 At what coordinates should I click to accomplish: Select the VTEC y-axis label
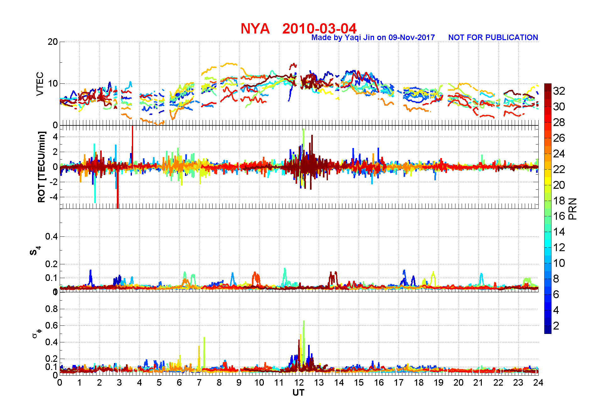(x=40, y=84)
